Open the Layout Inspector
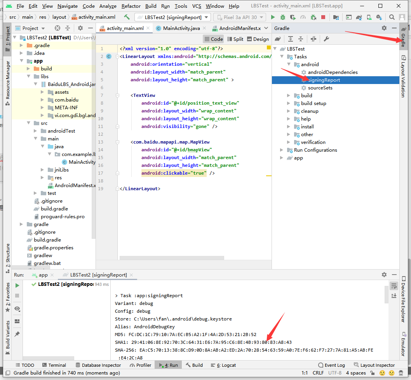The image size is (411, 380). coord(374,365)
